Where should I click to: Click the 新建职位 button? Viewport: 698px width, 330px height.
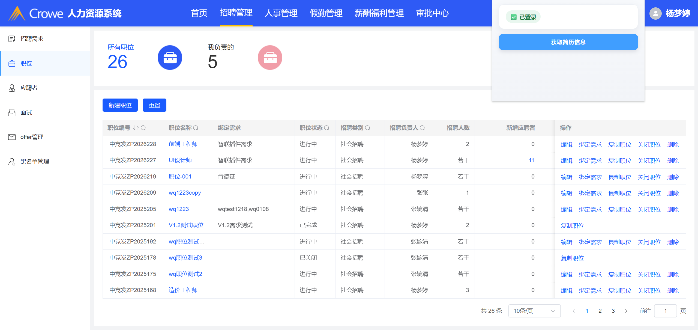click(x=120, y=105)
